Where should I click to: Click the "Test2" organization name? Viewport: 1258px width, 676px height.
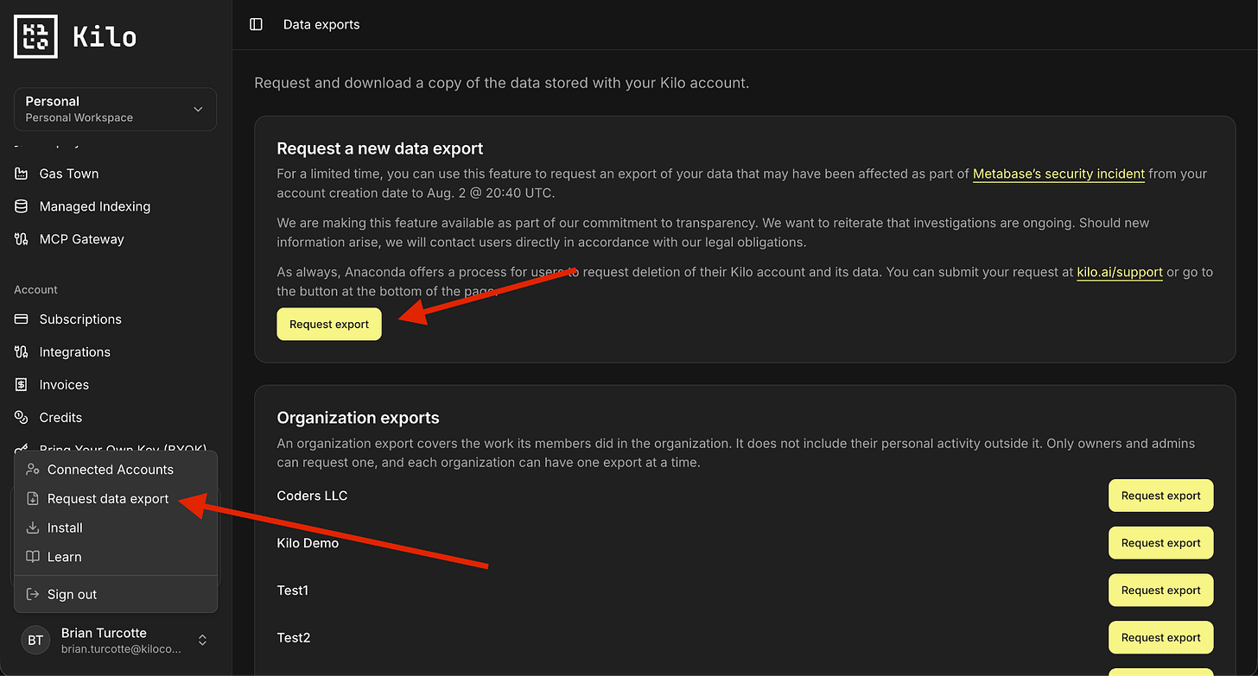[294, 638]
